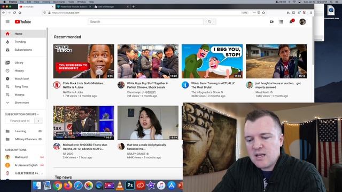Open Safari from the Dock

[78, 186]
